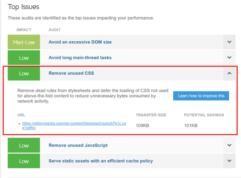Image resolution: width=241 pixels, height=178 pixels.
Task: Click the Low badge beside Remove unused CSS
Action: pos(24,73)
